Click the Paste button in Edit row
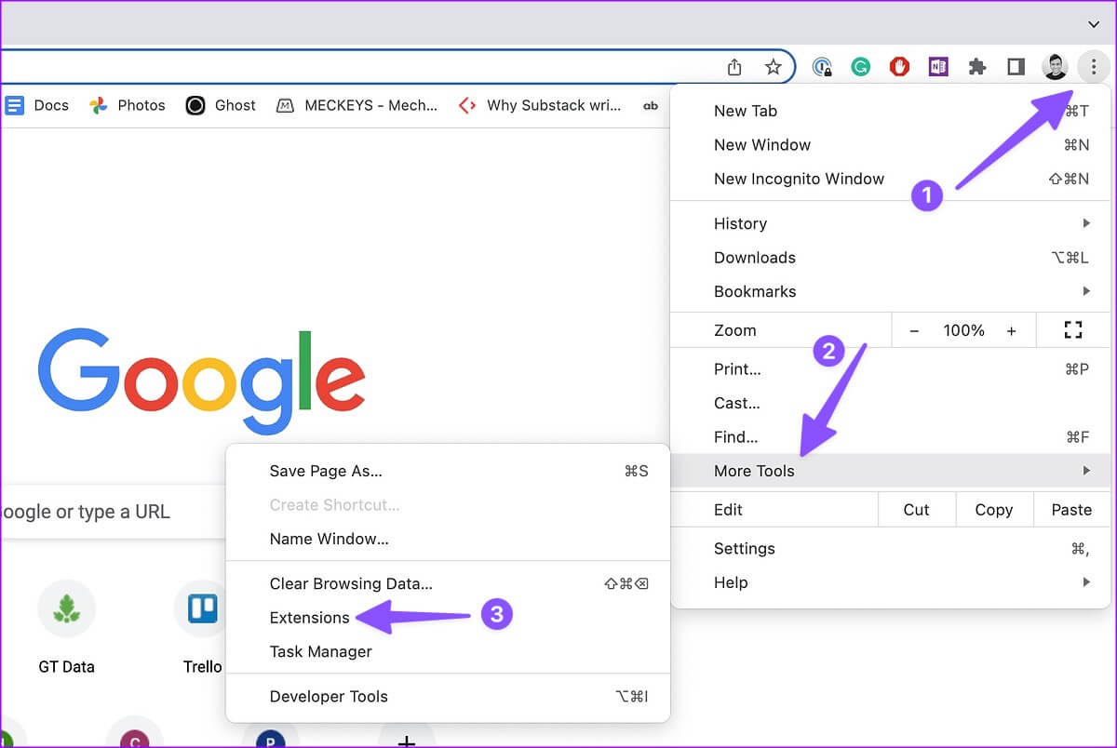Screen dimensions: 1117x748 (x=1071, y=510)
